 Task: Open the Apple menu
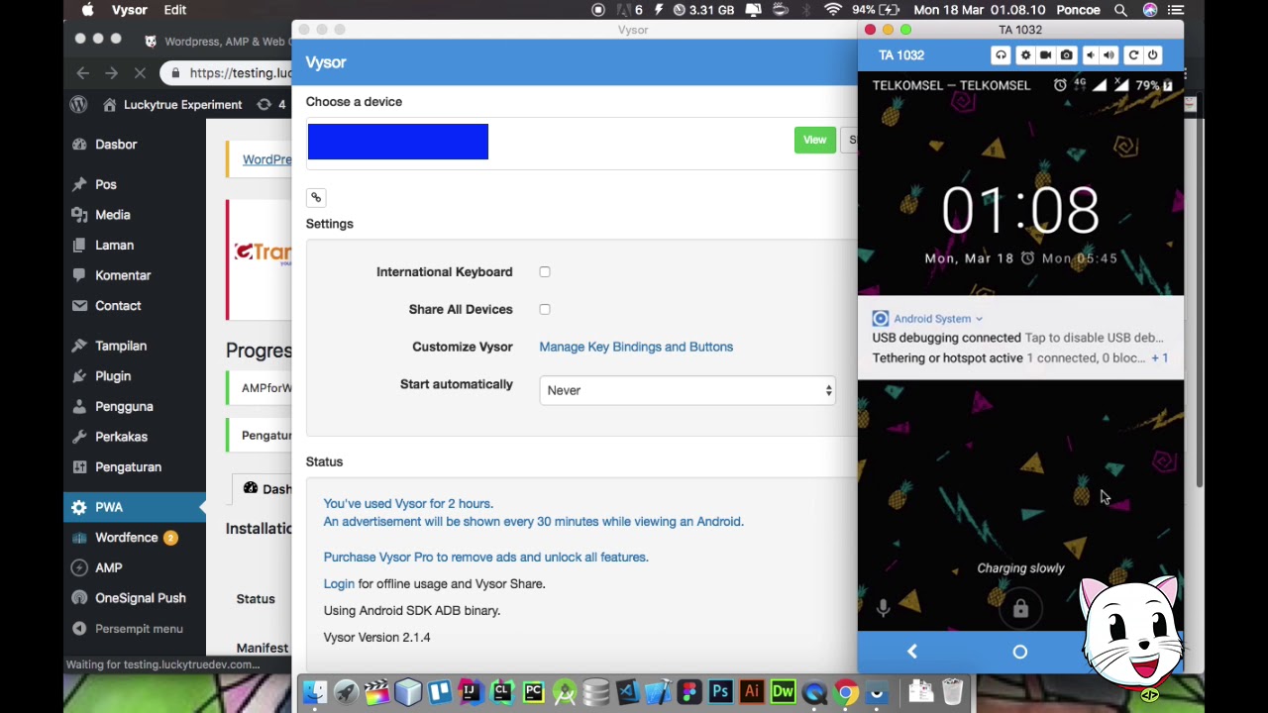tap(88, 10)
